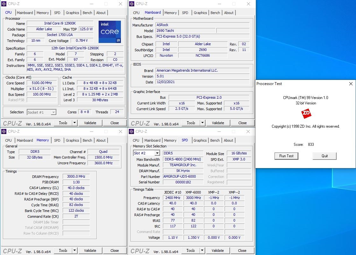
Task: Click the Package value 'Socket 1700 LGA'
Action: tap(60, 35)
